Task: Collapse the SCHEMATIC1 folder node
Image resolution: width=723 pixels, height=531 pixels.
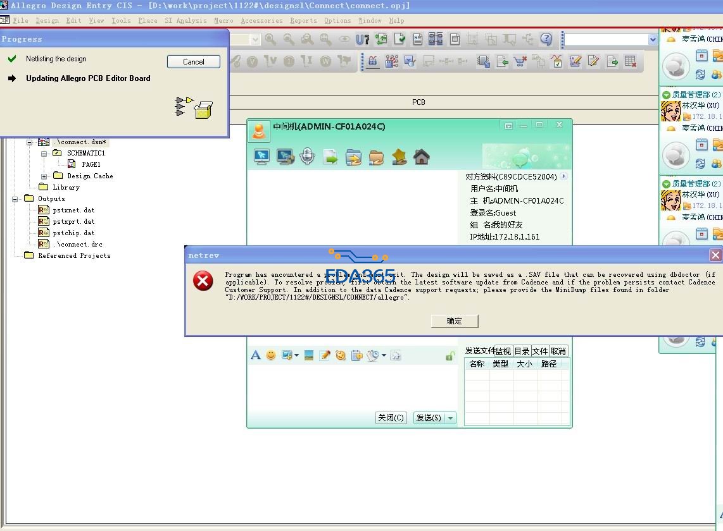Action: pyautogui.click(x=44, y=154)
